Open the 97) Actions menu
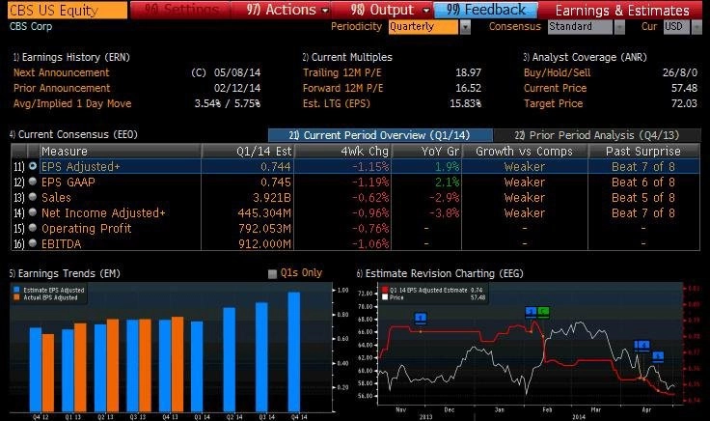The height and width of the screenshot is (421, 710). [281, 10]
